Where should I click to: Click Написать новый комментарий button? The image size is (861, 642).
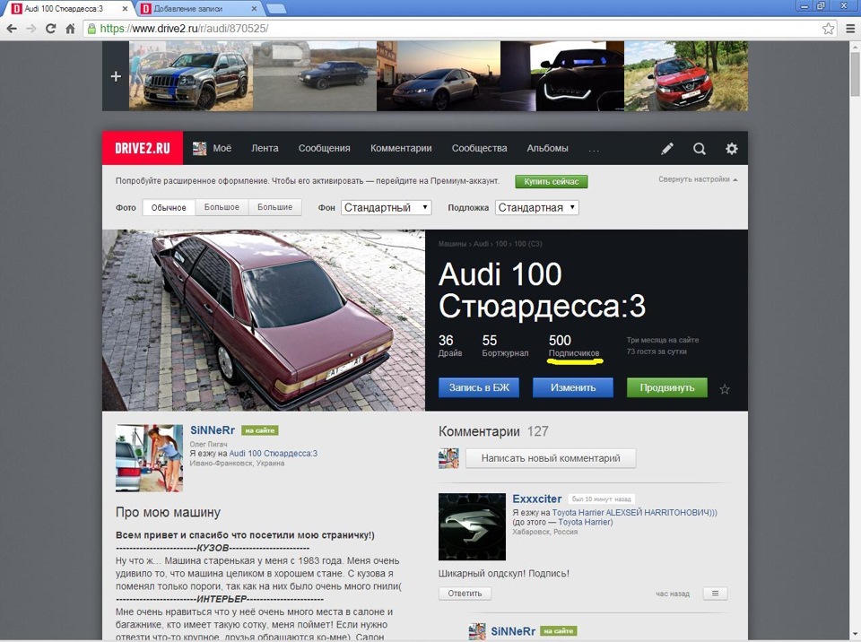pyautogui.click(x=551, y=458)
